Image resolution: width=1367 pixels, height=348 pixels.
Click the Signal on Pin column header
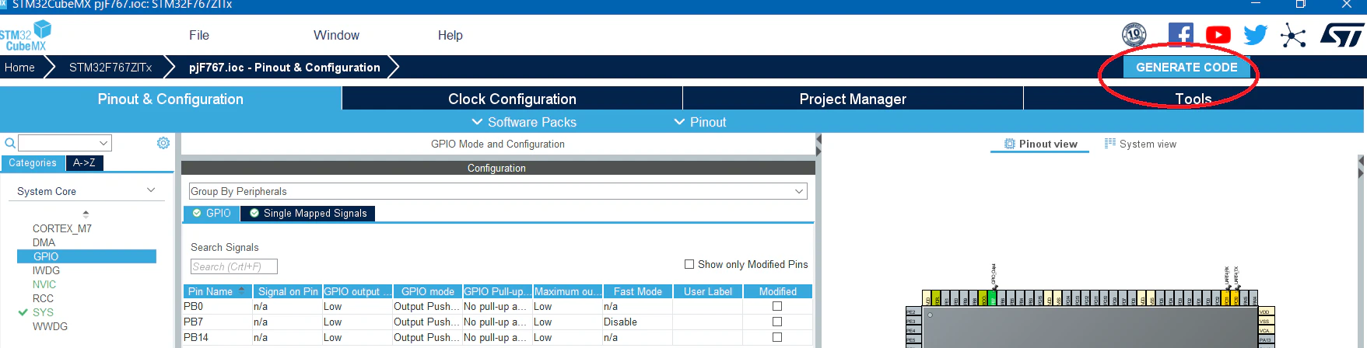coord(288,291)
